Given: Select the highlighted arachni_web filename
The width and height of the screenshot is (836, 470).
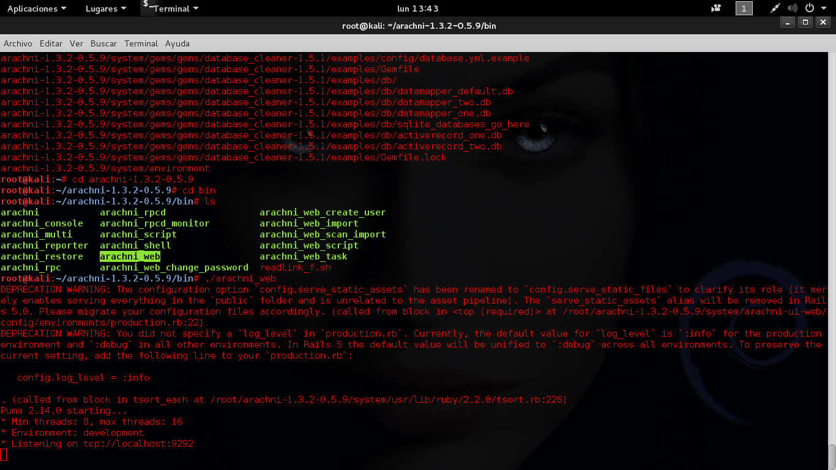Looking at the screenshot, I should [x=130, y=256].
